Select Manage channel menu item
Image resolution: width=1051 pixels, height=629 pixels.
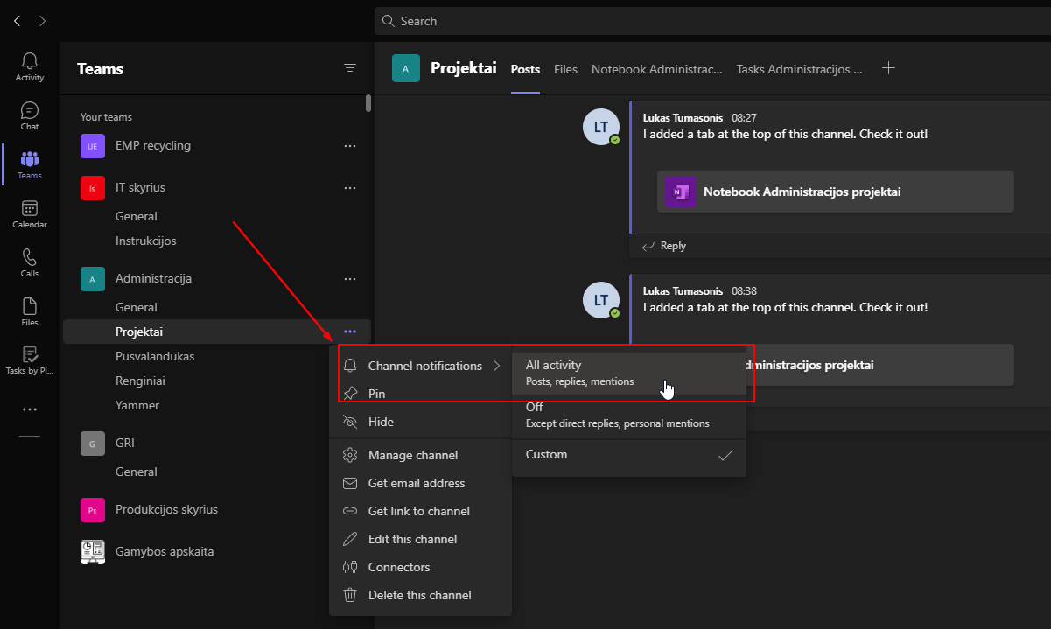pos(412,455)
